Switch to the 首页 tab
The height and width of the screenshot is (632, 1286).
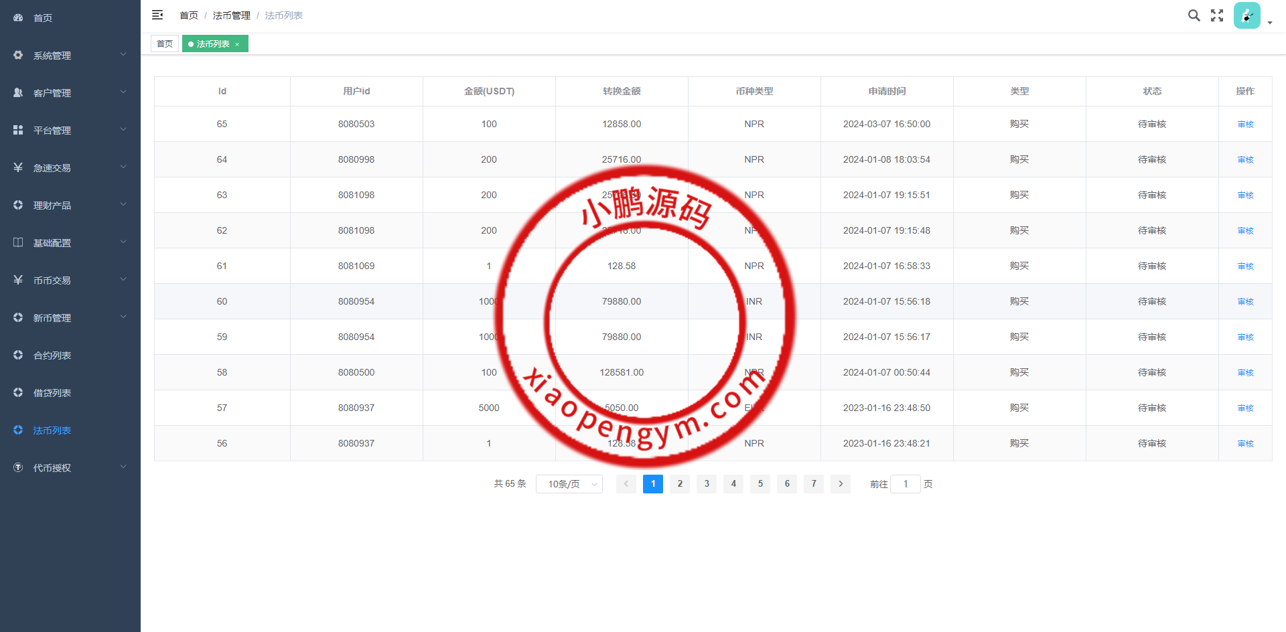[x=164, y=43]
